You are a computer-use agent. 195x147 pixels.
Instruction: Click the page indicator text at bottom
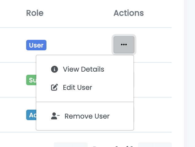[x=113, y=145]
